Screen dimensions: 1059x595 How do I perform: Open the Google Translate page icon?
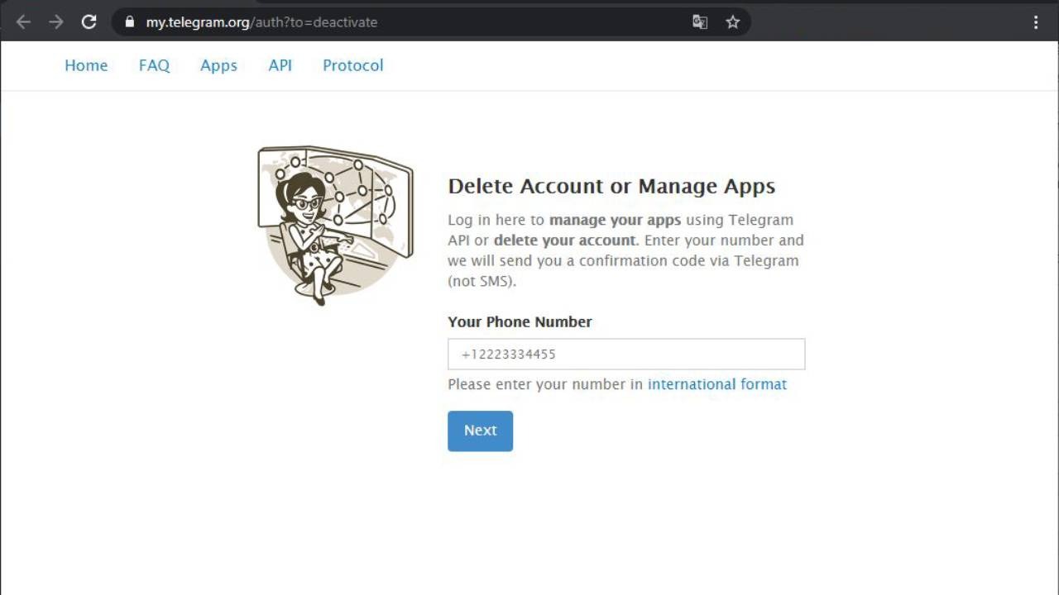coord(700,22)
